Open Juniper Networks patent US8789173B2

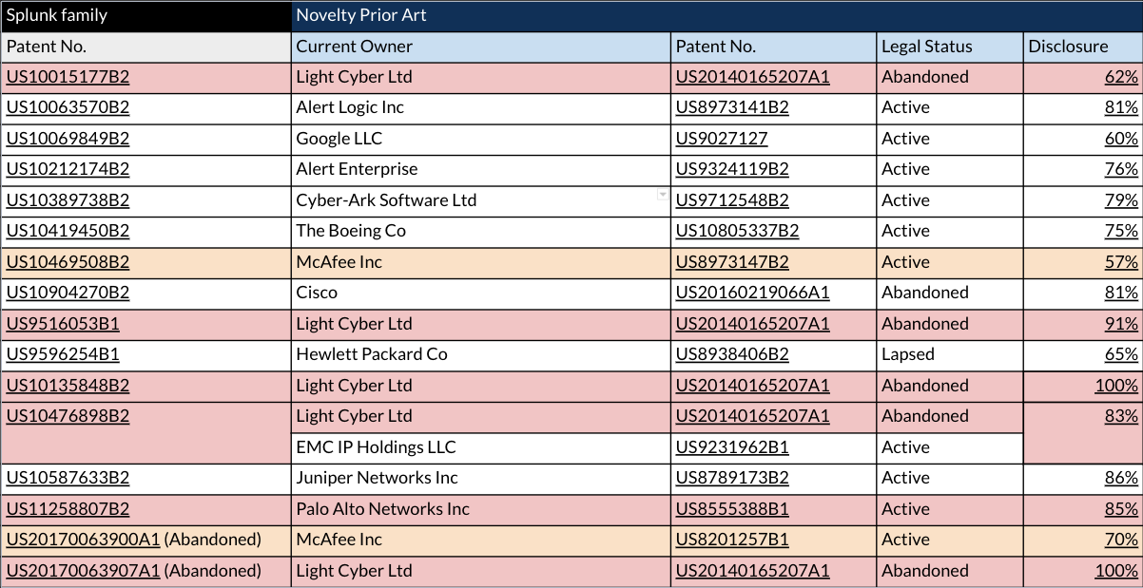pos(732,478)
